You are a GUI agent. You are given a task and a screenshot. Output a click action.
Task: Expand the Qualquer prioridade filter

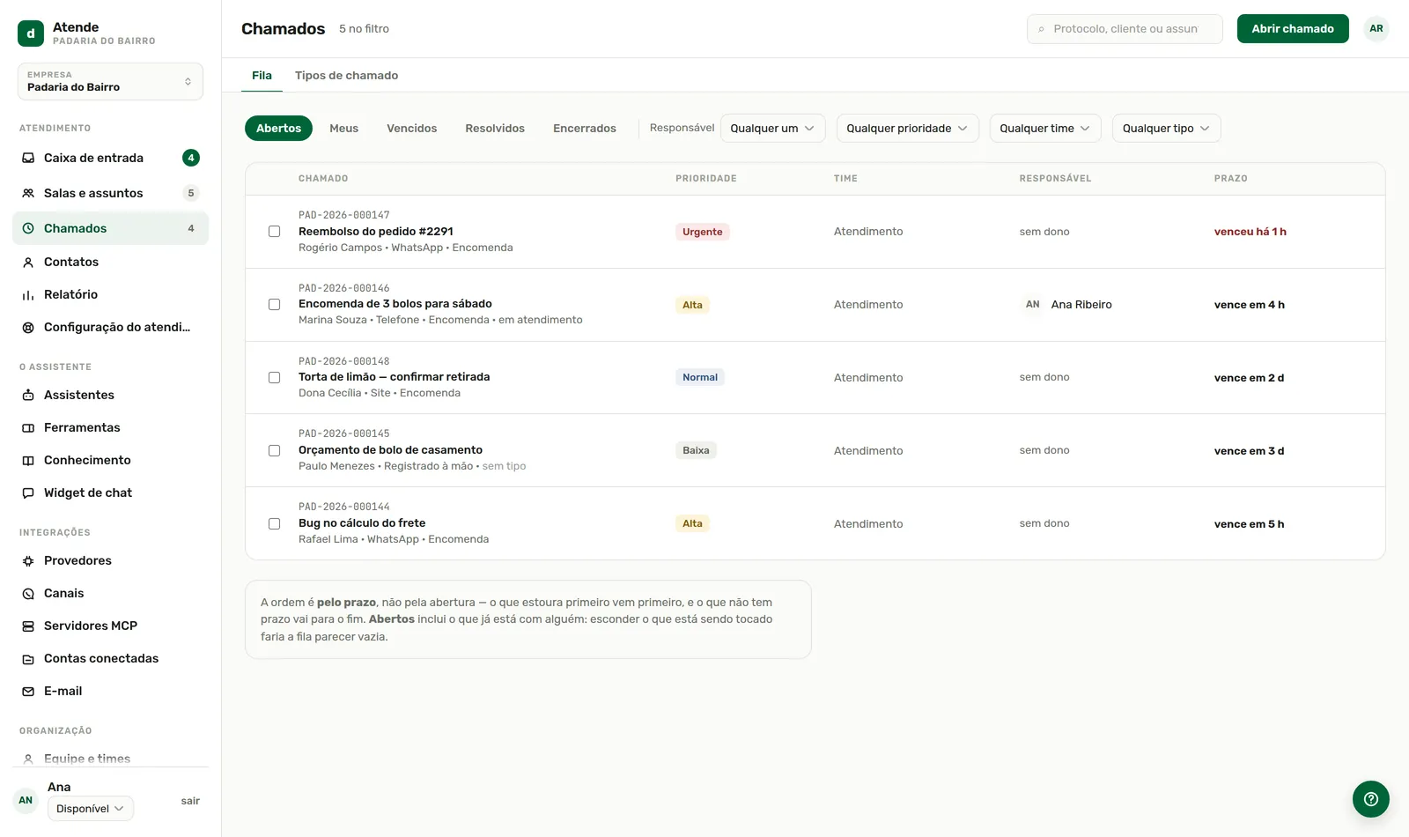[x=907, y=129]
